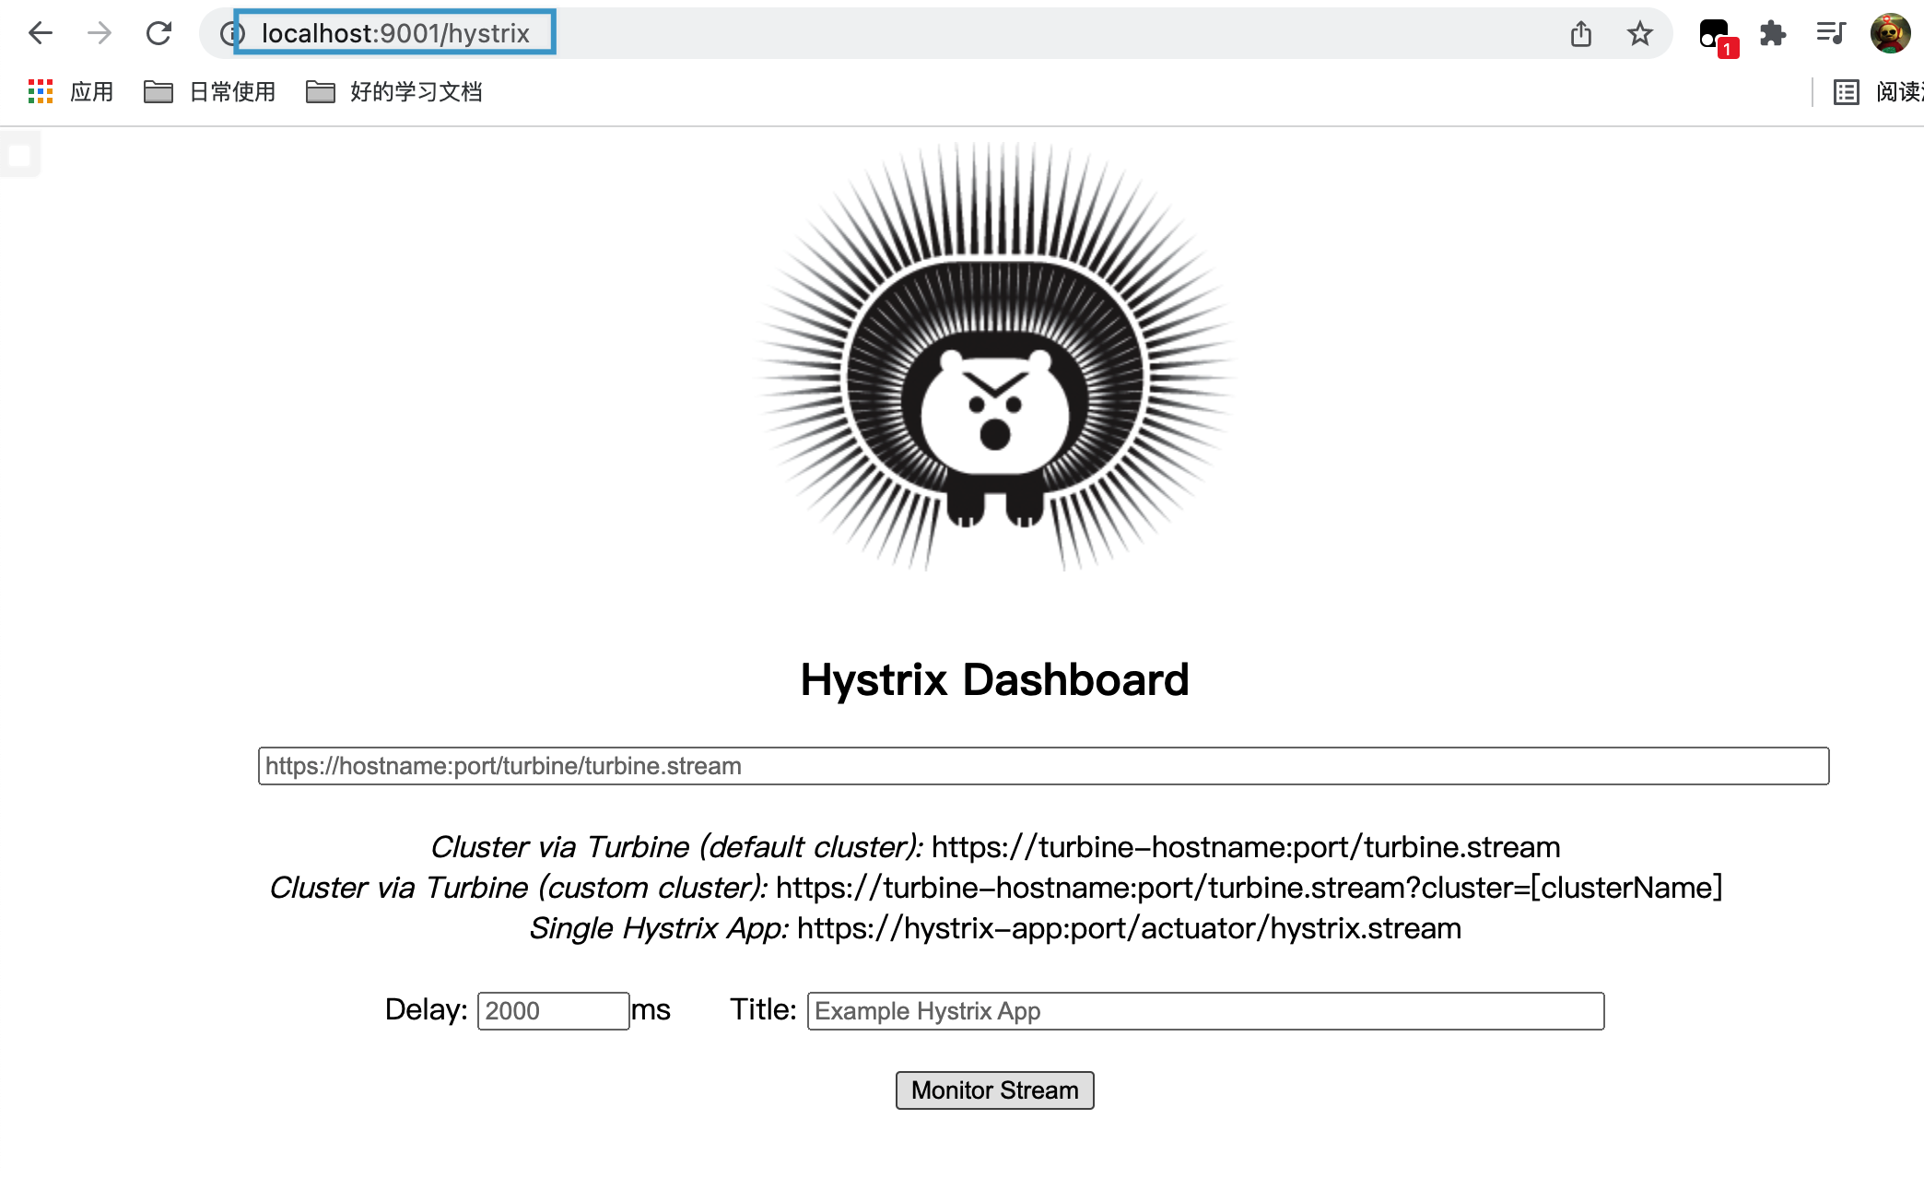Click the Monitor Stream button
The width and height of the screenshot is (1924, 1178).
(x=993, y=1090)
